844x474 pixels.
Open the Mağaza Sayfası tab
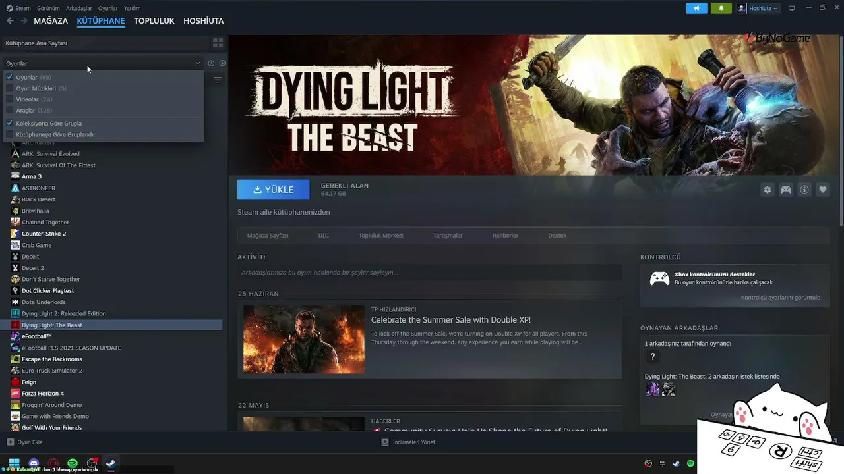(268, 236)
